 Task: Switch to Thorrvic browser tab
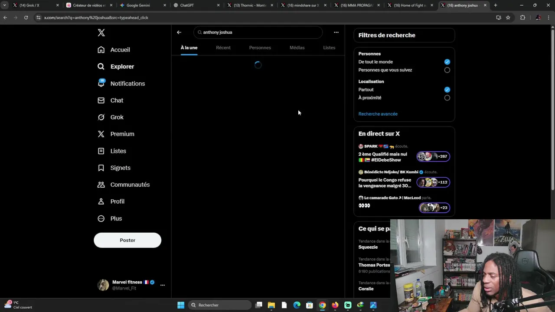coord(250,5)
